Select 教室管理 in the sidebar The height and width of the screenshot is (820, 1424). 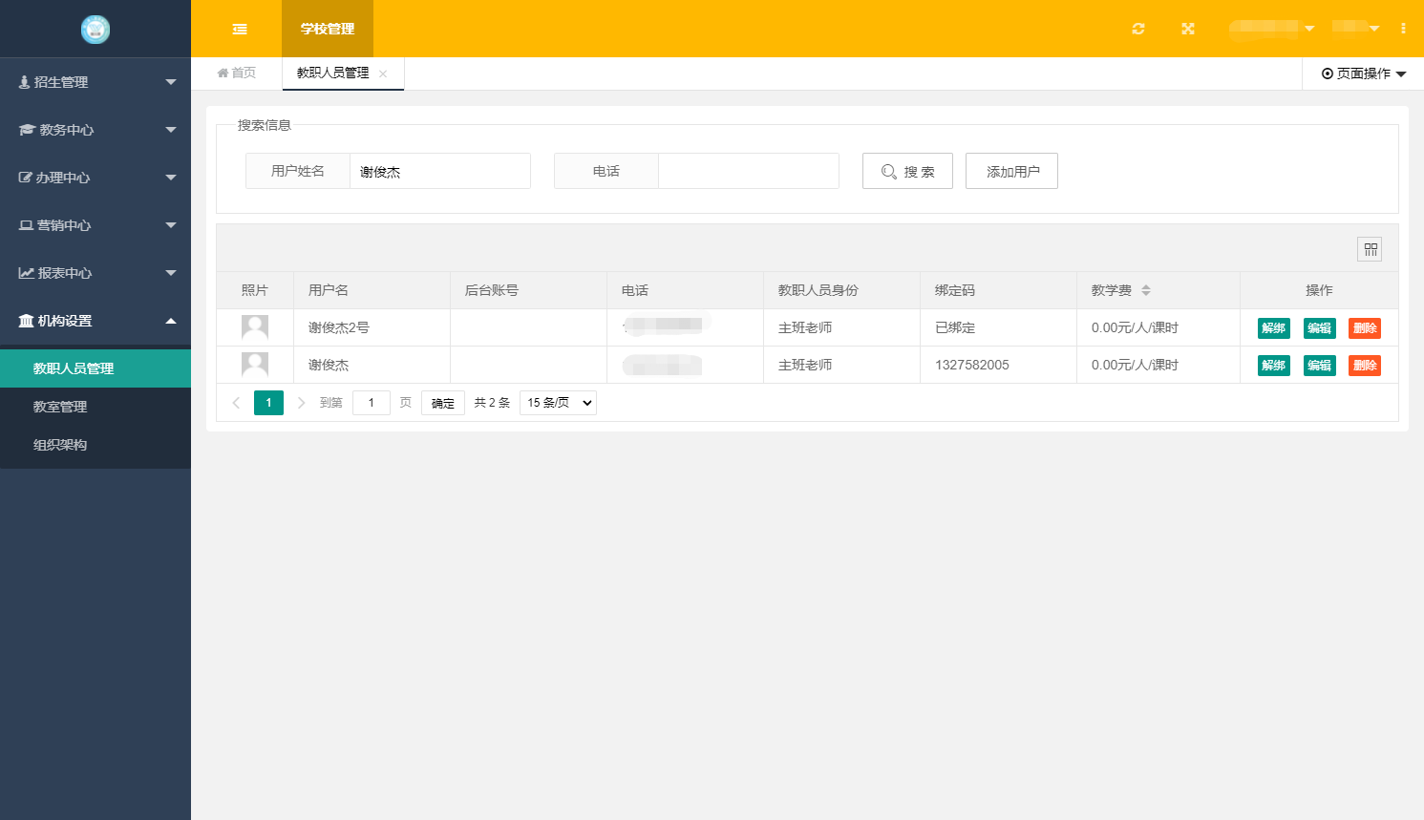[60, 407]
